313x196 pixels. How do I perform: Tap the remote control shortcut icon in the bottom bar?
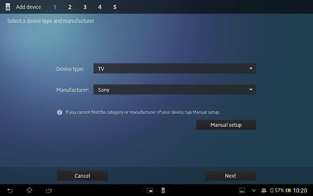coord(163,190)
